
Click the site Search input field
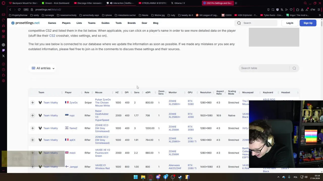click(x=256, y=23)
